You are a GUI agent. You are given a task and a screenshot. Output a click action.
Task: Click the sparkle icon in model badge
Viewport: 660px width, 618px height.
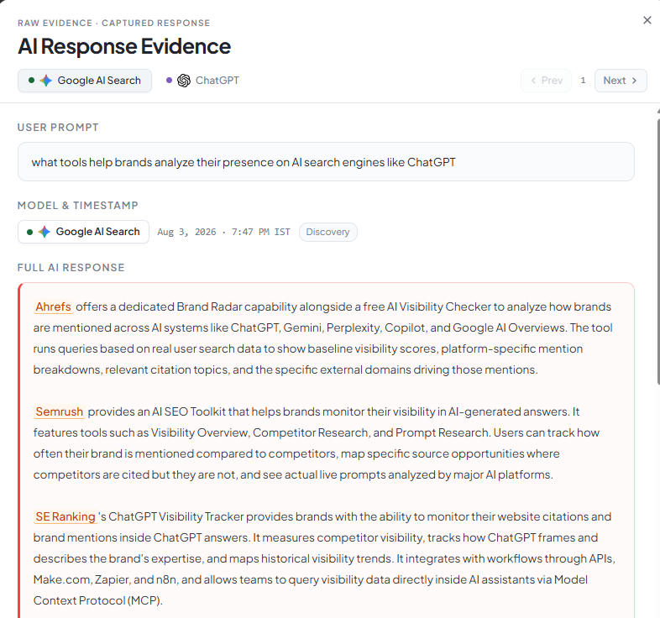45,232
